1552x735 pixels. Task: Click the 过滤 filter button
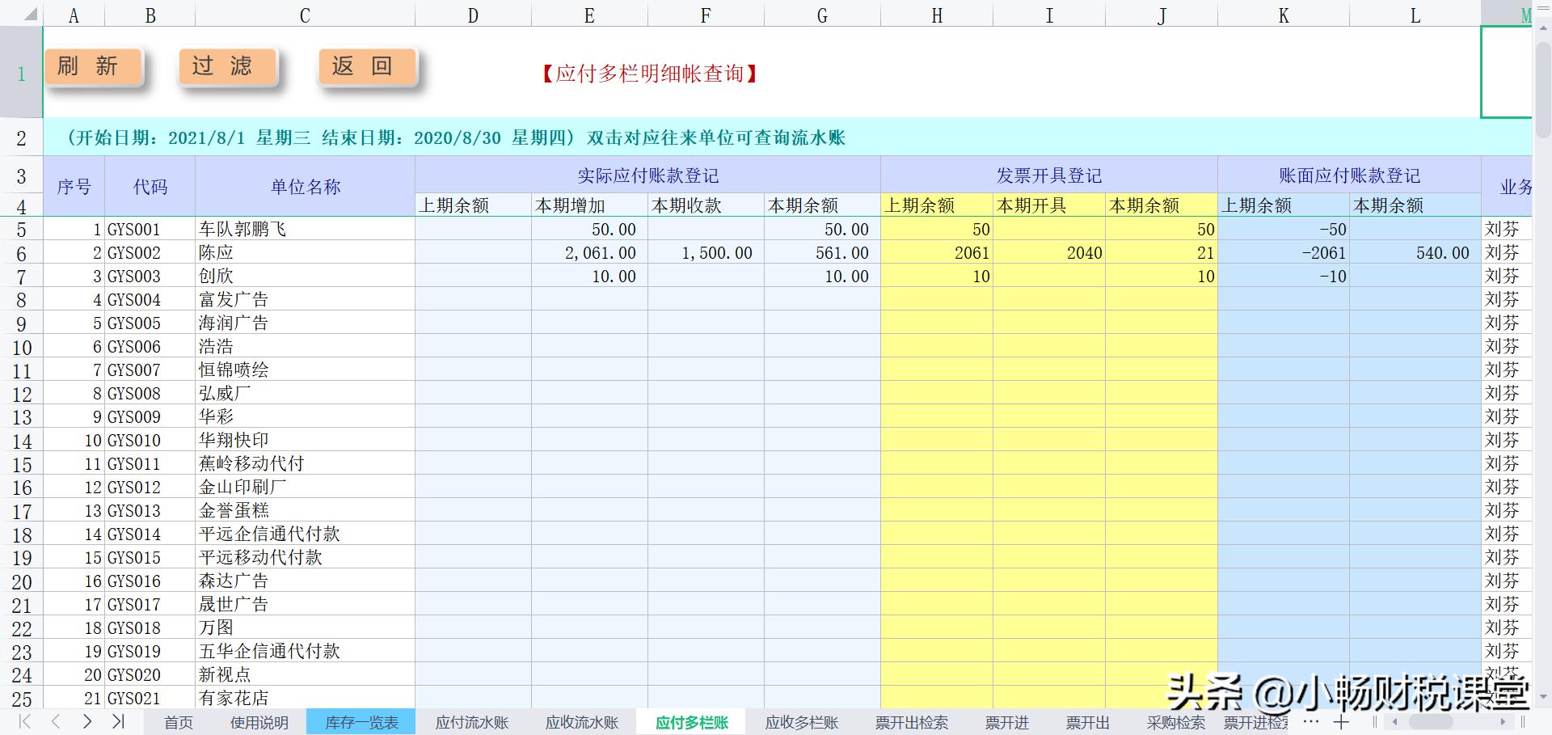pyautogui.click(x=227, y=67)
